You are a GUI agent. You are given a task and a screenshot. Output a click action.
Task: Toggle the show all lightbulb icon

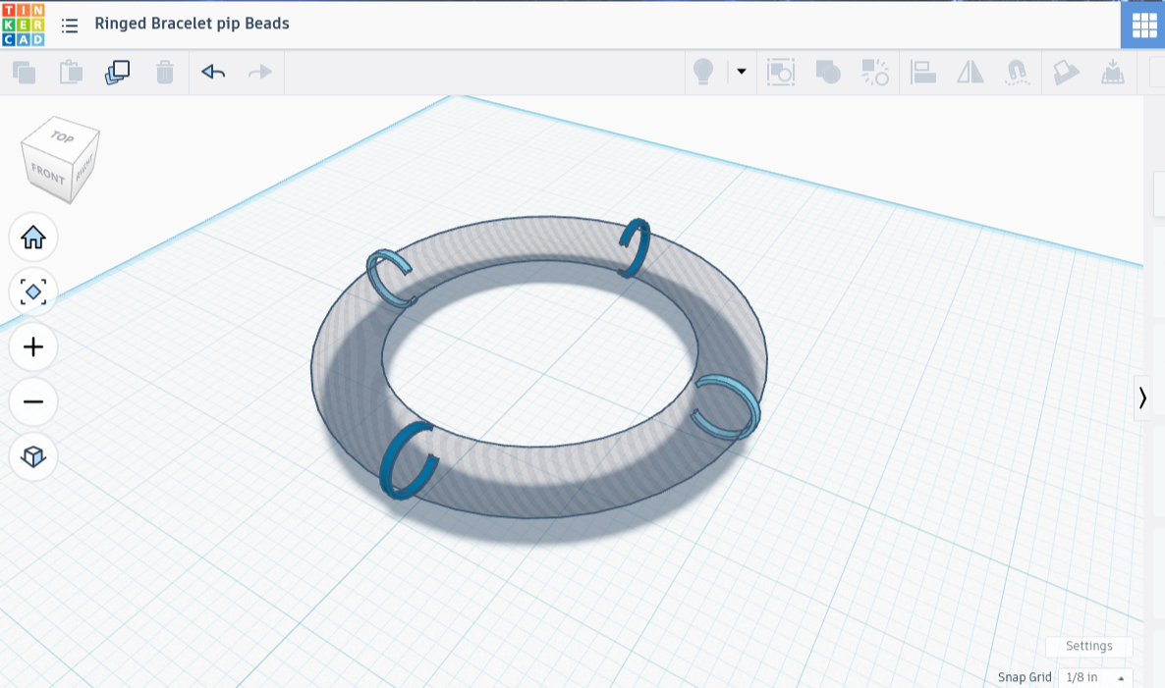tap(703, 72)
